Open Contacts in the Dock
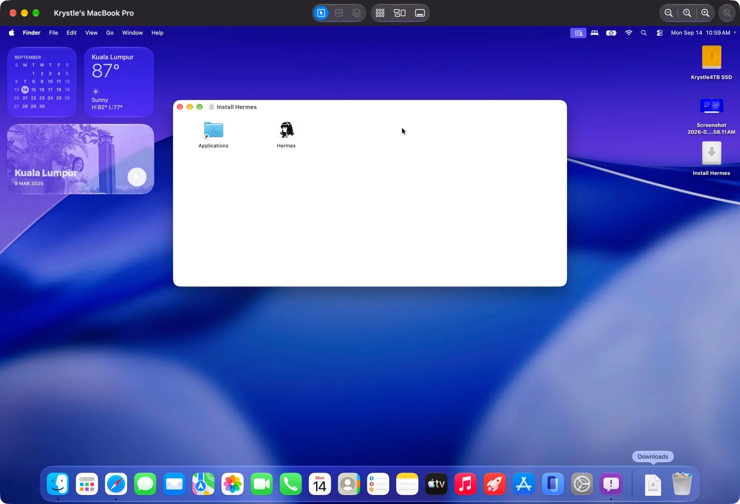The height and width of the screenshot is (504, 740). tap(349, 484)
